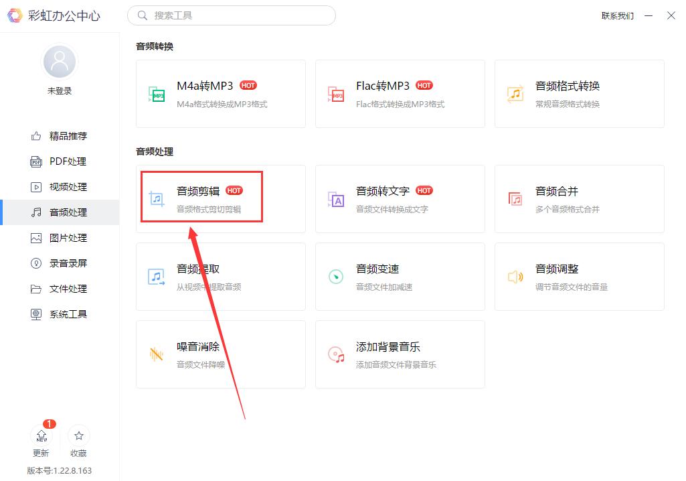
Task: Launch the 音频格式转换 tool
Action: (x=579, y=94)
